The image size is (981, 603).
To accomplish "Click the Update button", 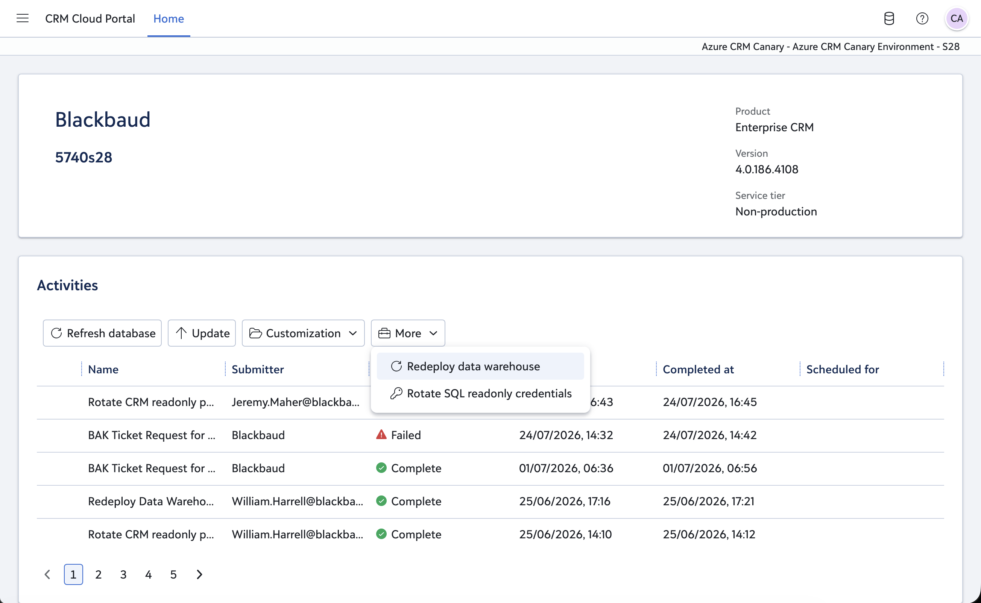I will pyautogui.click(x=202, y=333).
